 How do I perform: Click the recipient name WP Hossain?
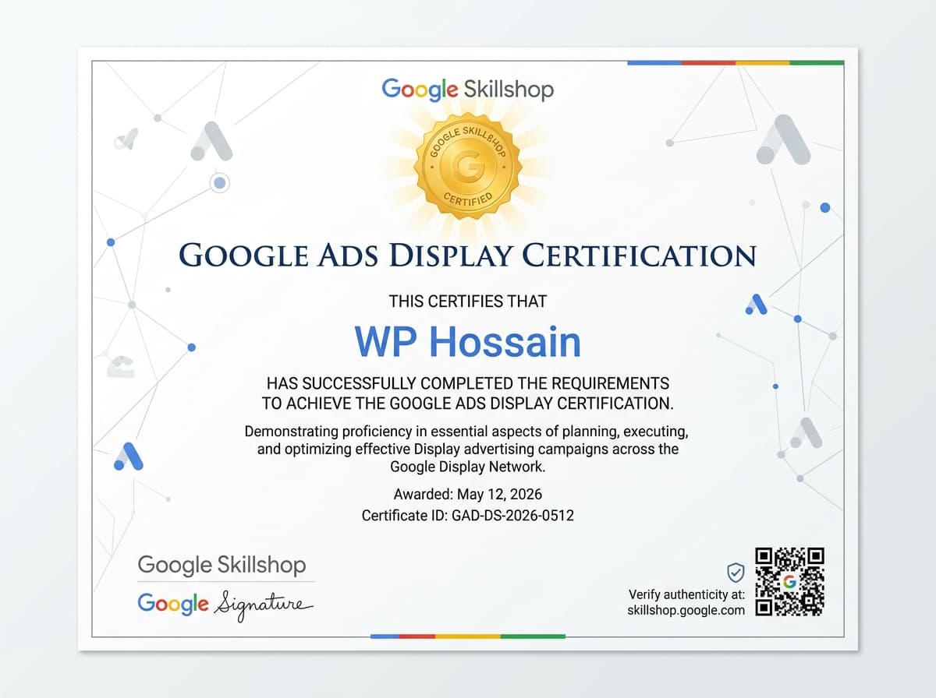pyautogui.click(x=468, y=341)
